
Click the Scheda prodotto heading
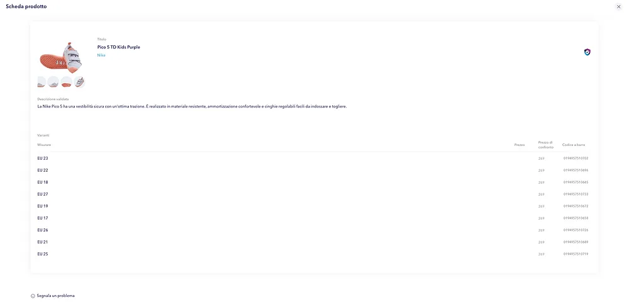pos(26,6)
